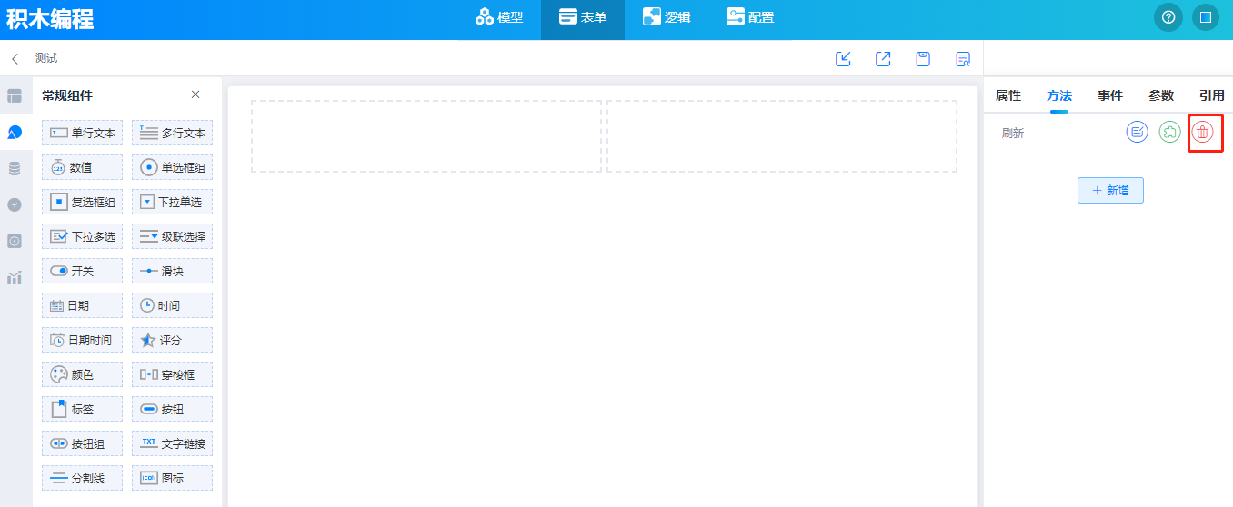Select the 下拉多选 multi-select component
The image size is (1233, 507).
tap(82, 236)
